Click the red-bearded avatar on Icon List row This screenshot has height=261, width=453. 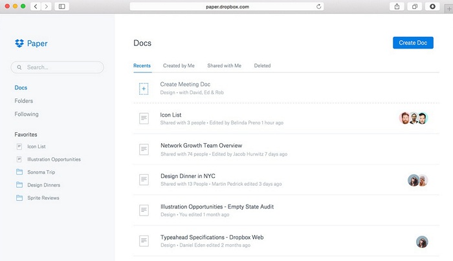click(405, 118)
